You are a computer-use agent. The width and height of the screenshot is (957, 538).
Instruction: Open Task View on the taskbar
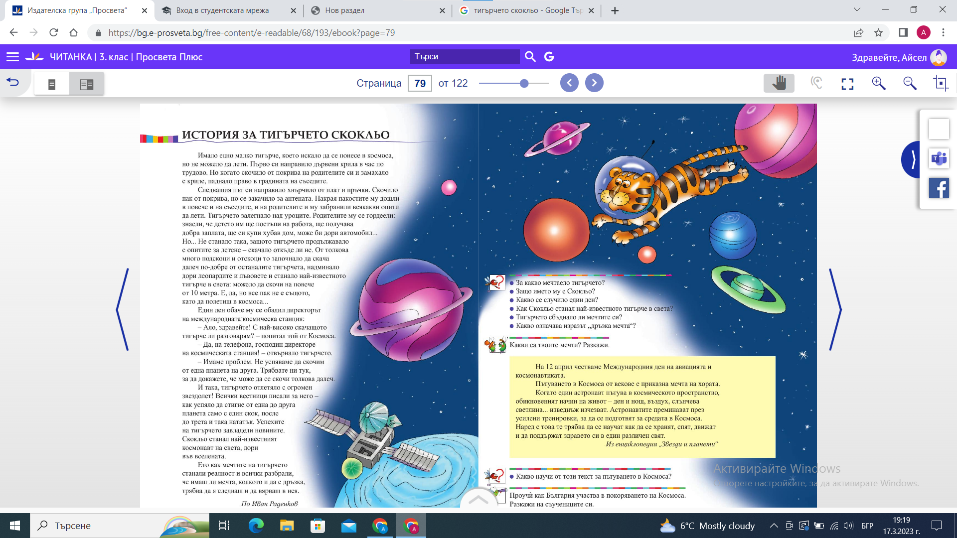click(x=224, y=526)
